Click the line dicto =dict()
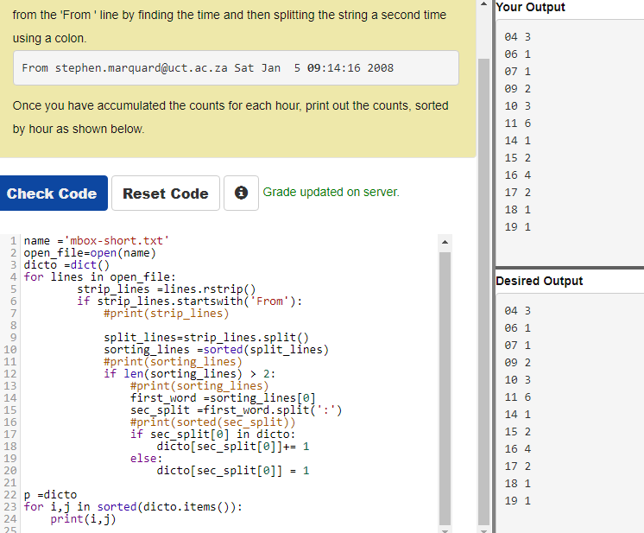Screen dimensions: 644x533 click(x=66, y=264)
